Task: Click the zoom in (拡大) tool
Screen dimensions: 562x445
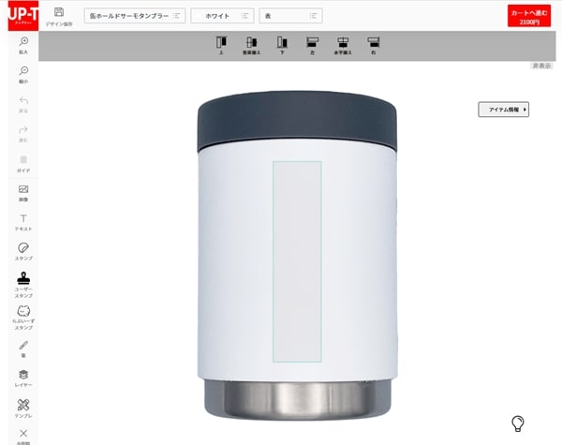Action: coord(23,46)
